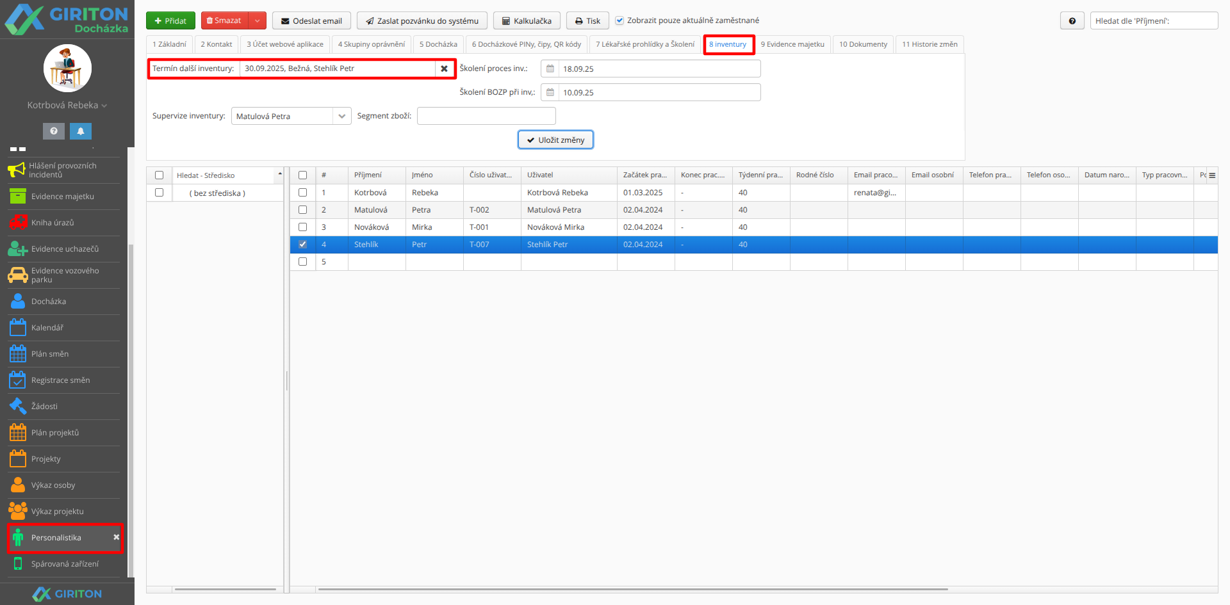Click the Uložit změny button
The height and width of the screenshot is (605, 1230).
point(556,140)
